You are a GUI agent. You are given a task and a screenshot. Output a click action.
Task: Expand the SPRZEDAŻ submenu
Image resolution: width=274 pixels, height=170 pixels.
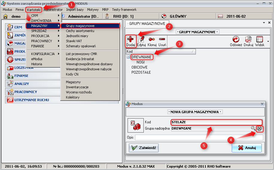43,31
